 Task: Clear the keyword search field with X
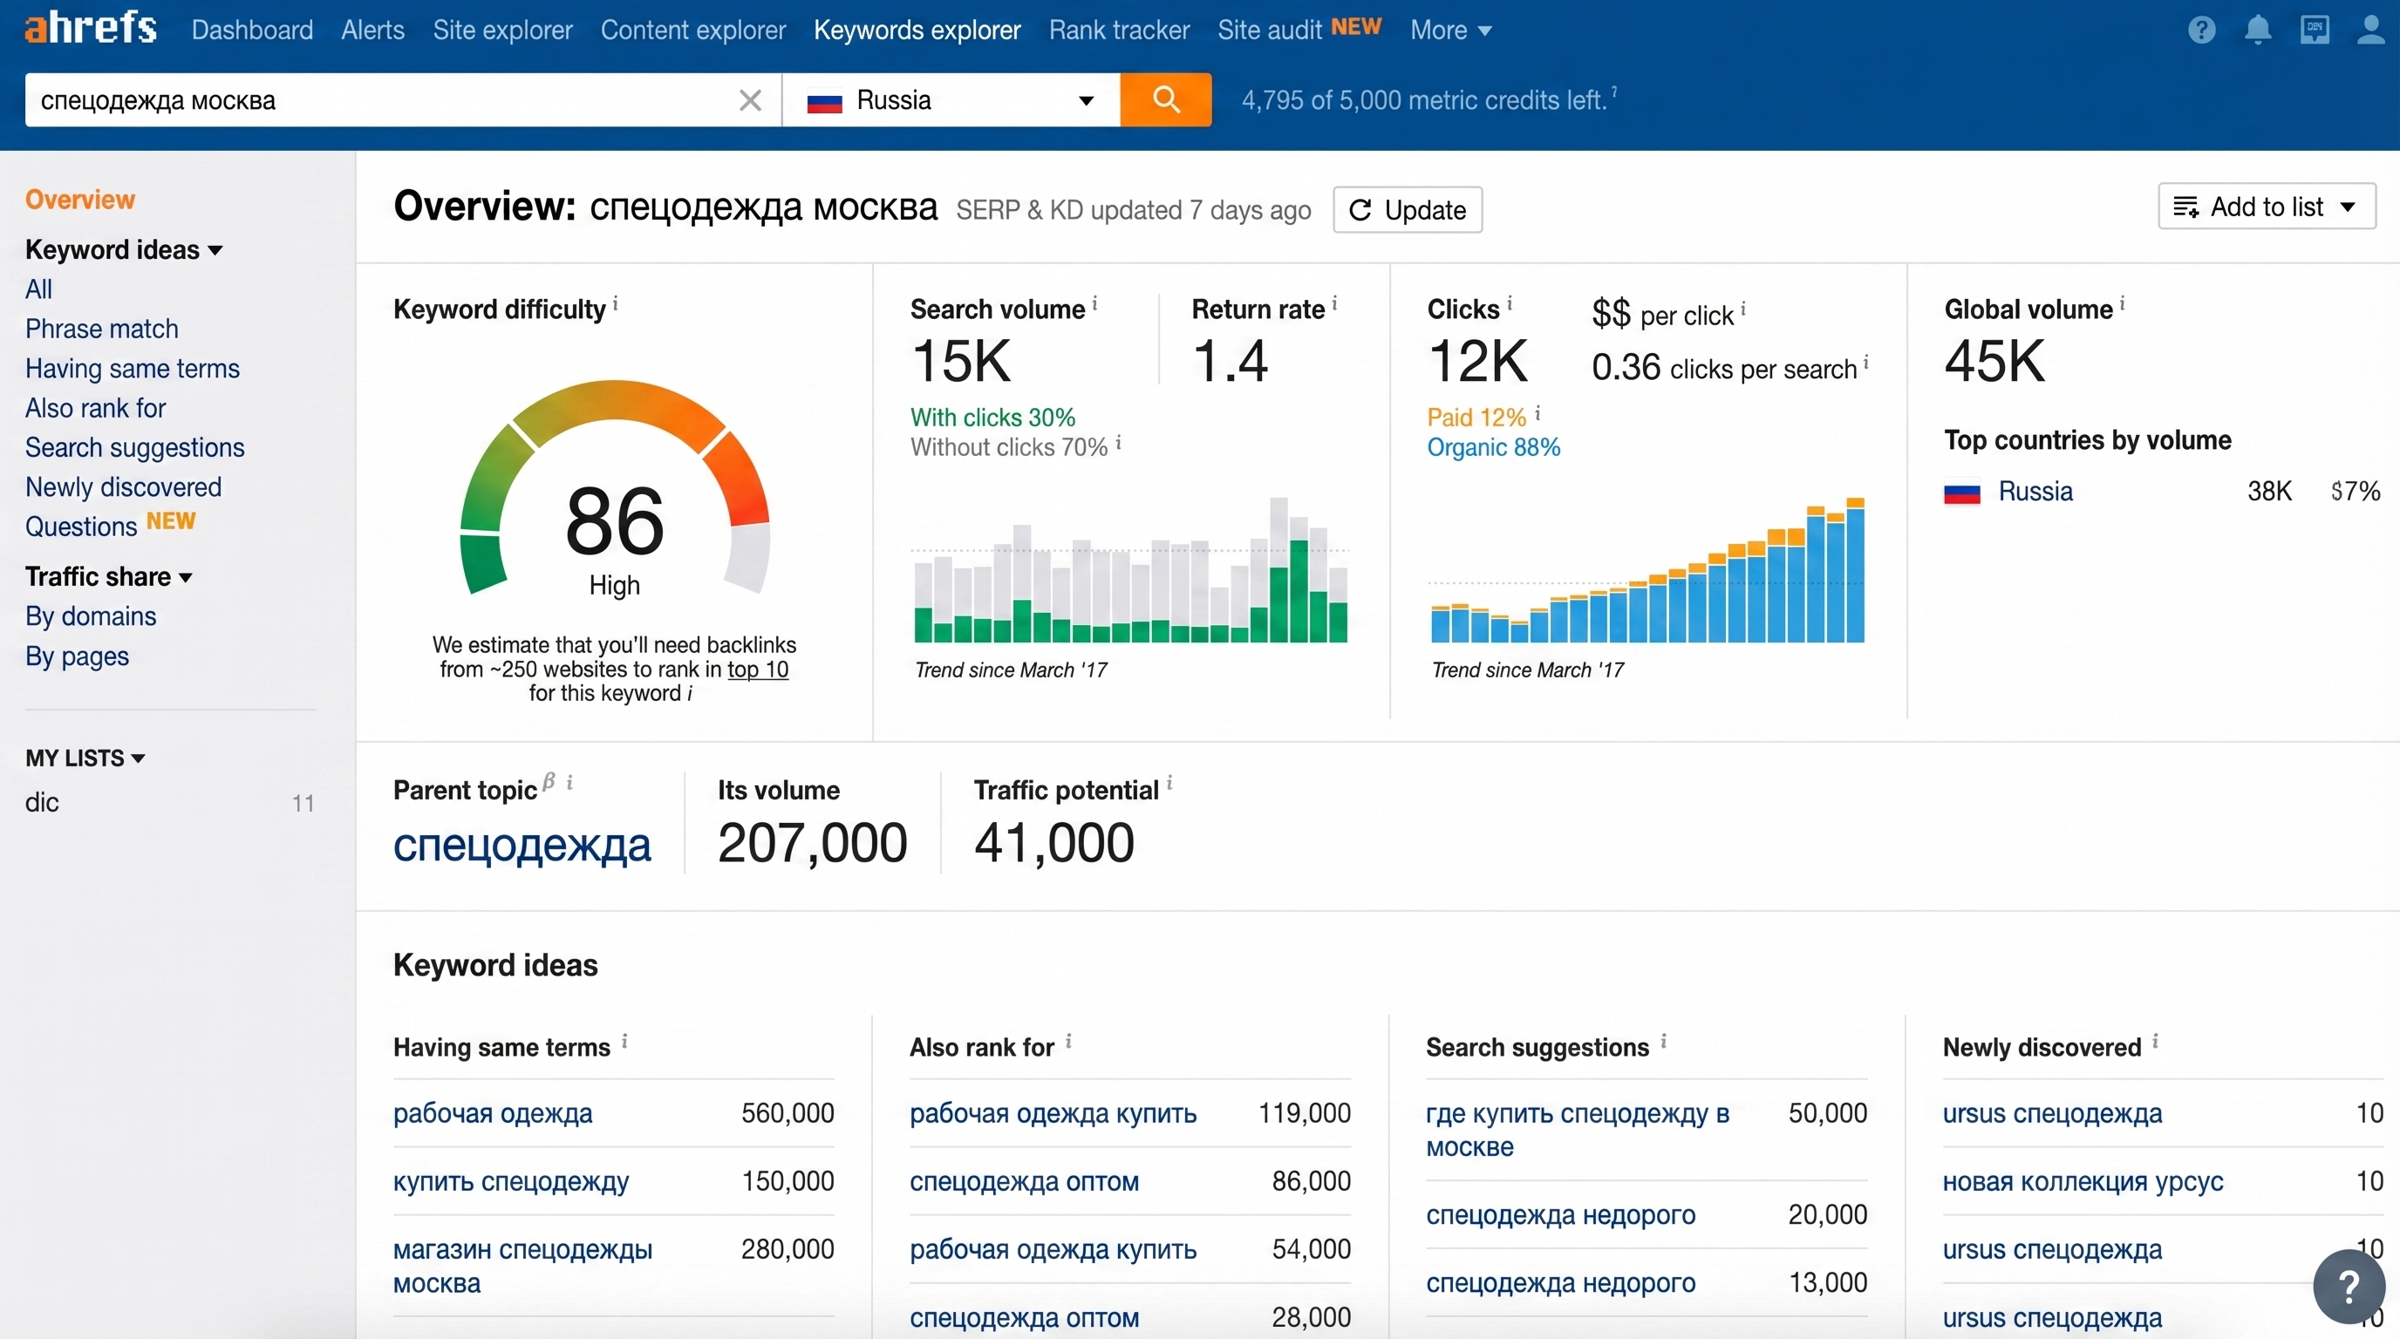(750, 99)
